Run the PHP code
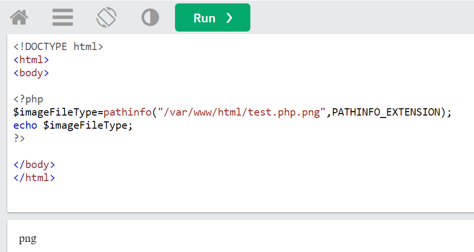This screenshot has height=252, width=474. 212,17
